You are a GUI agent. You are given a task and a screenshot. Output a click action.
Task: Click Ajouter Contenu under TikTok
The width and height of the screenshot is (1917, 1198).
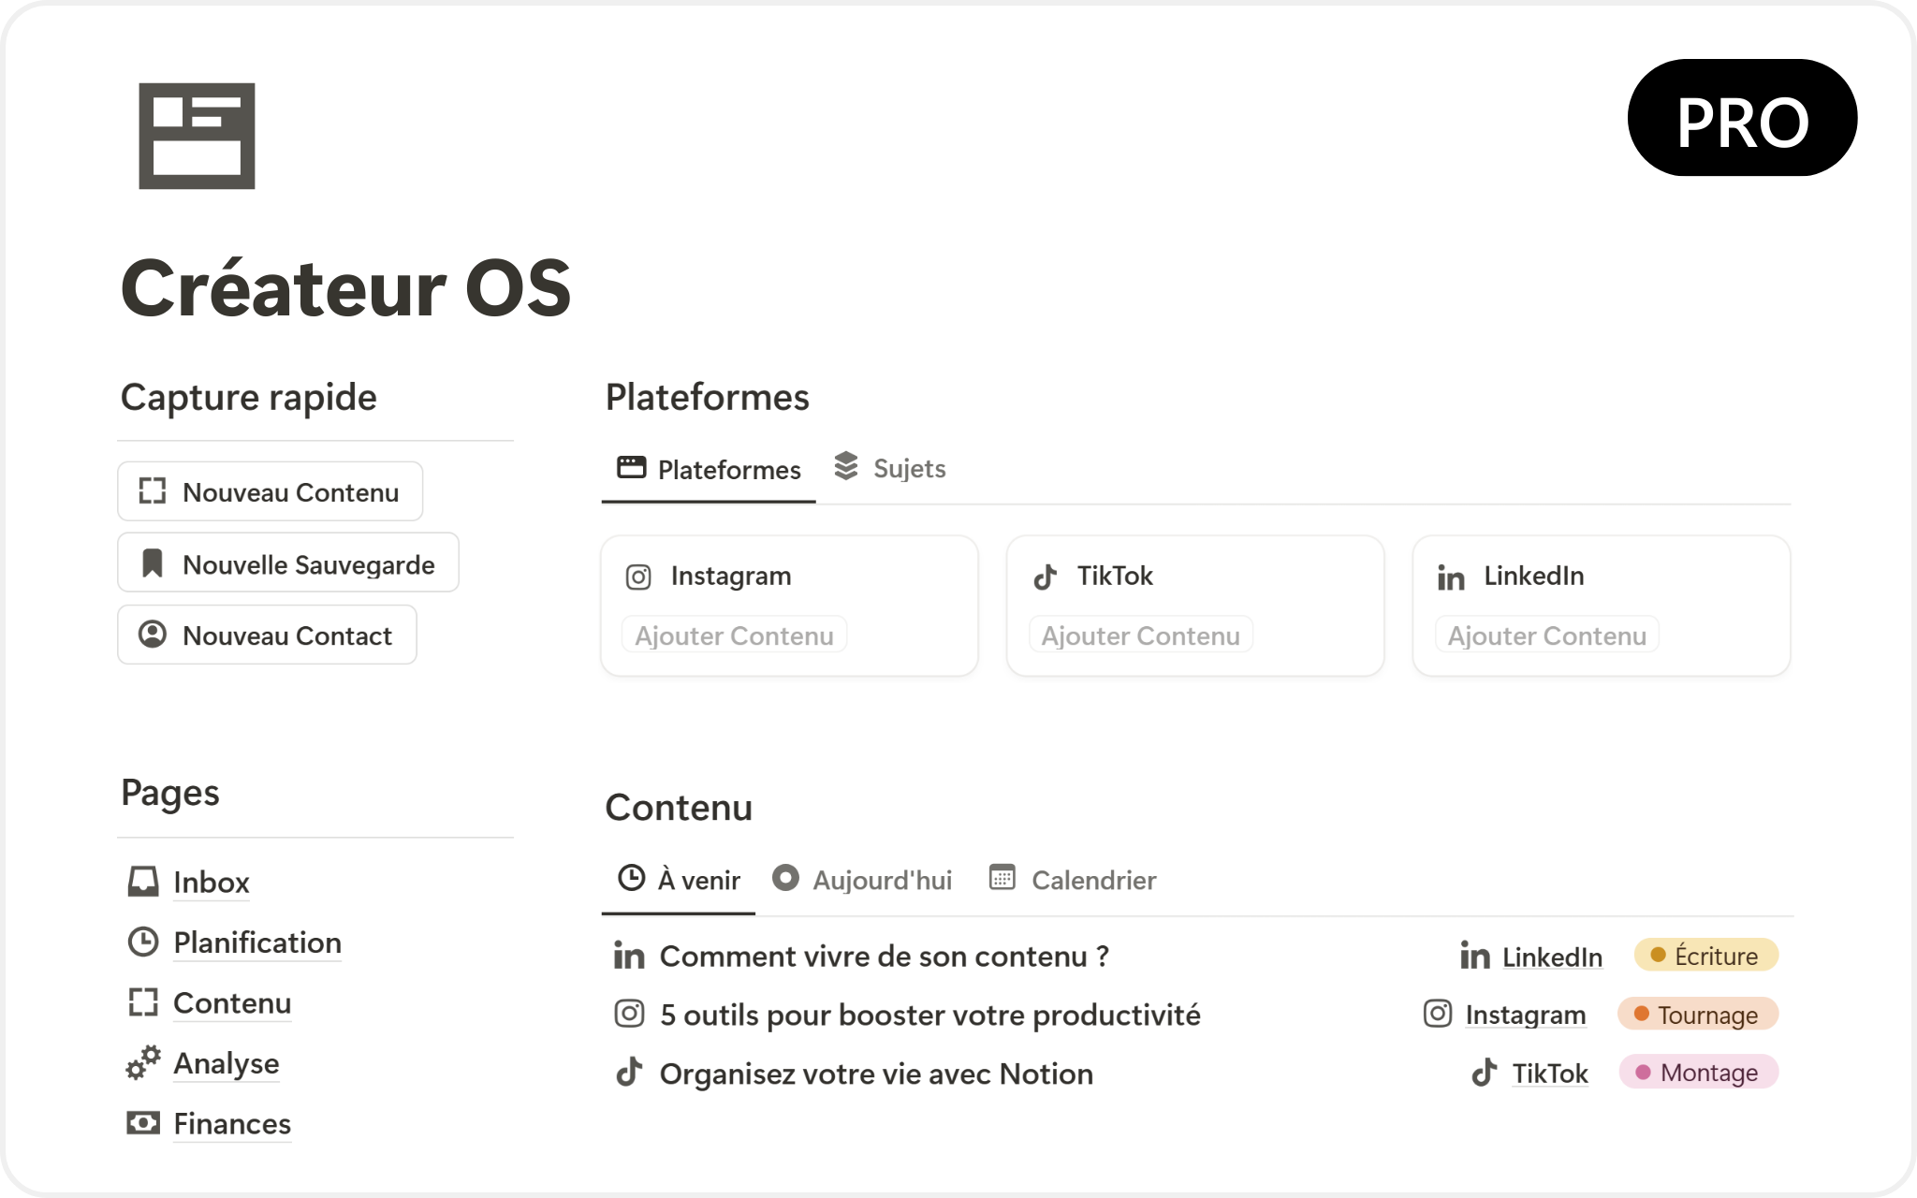click(1140, 636)
